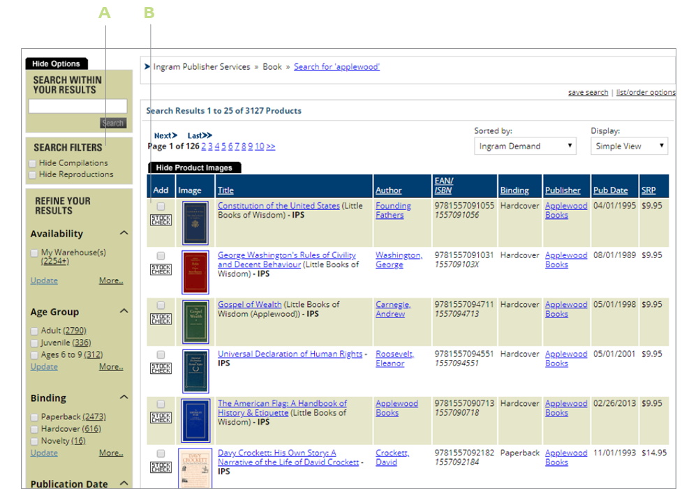Open the Sorted by Ingram Demand dropdown
This screenshot has width=682, height=489.
(525, 146)
